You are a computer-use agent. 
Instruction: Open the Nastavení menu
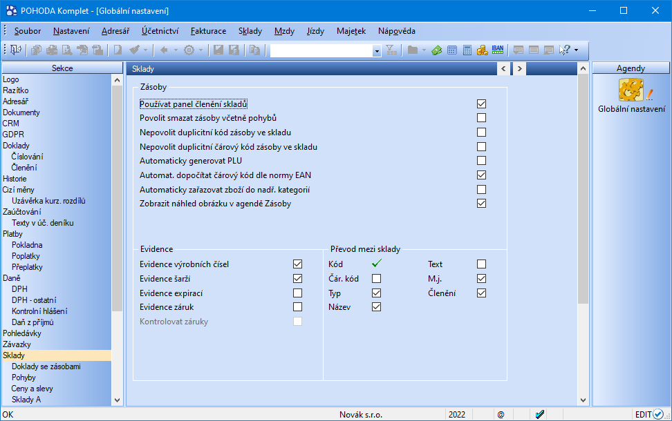(x=71, y=31)
